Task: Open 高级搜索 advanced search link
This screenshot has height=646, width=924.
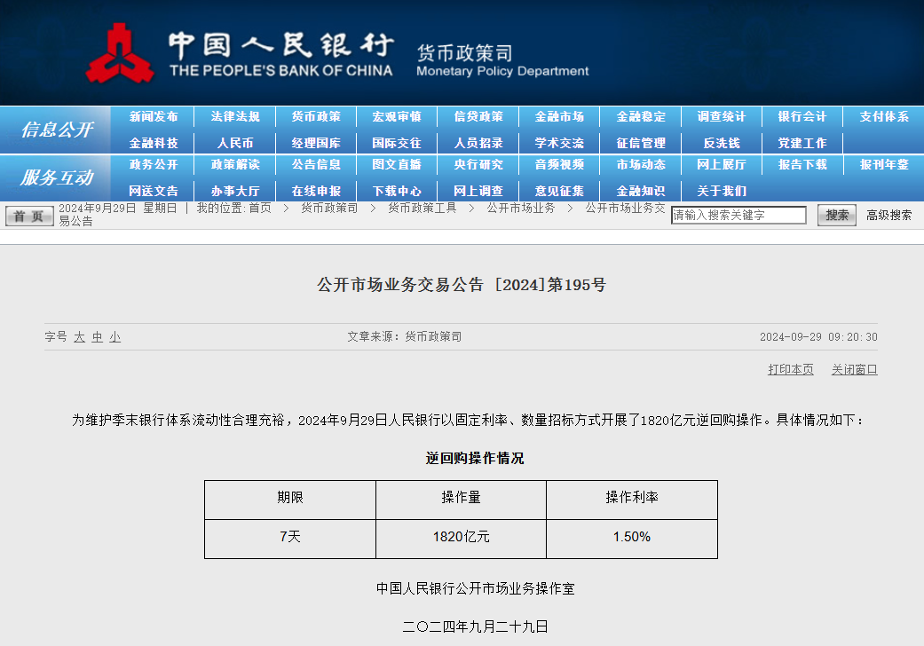Action: tap(888, 215)
